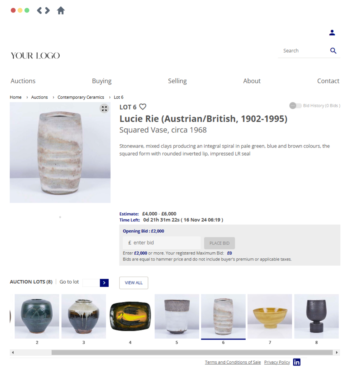Viewport: 356px width, 371px height.
Task: Click the search magnifier icon
Action: tap(333, 51)
